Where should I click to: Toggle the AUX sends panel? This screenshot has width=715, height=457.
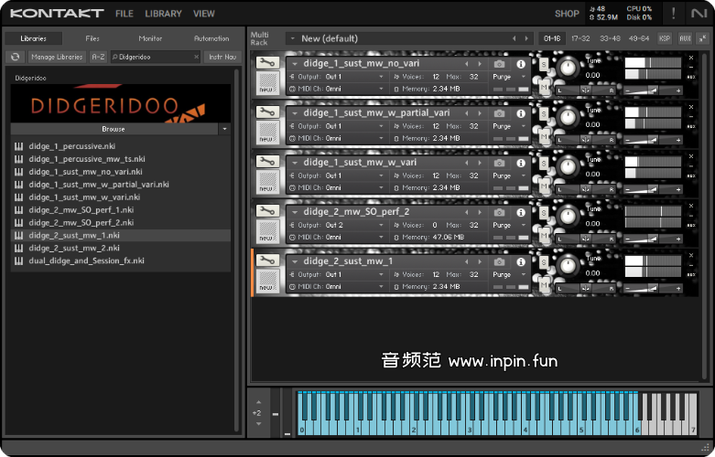tap(686, 38)
